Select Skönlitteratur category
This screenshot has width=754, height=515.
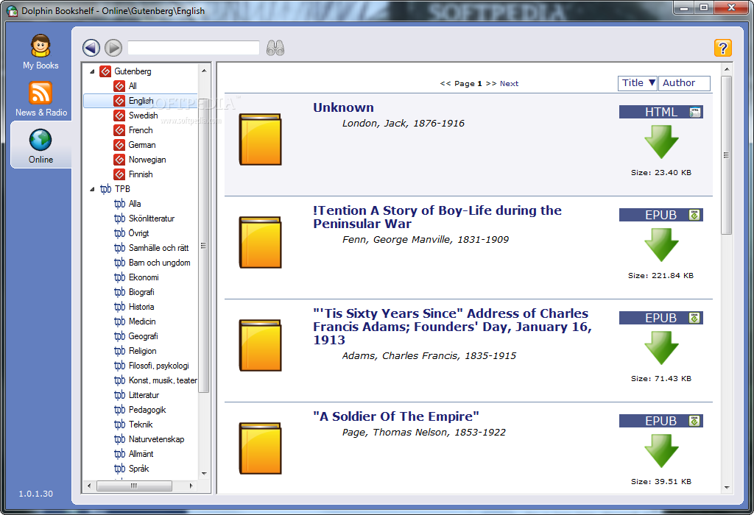(152, 219)
